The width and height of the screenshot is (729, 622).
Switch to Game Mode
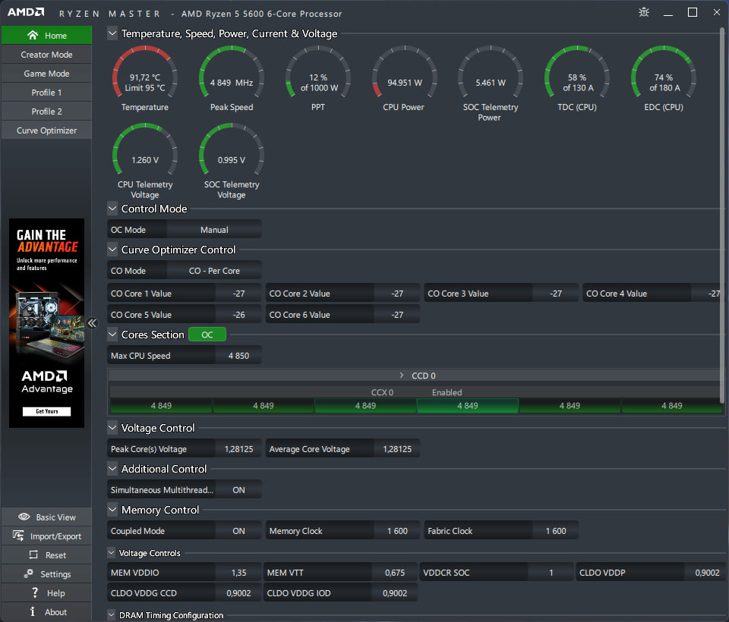[x=46, y=74]
